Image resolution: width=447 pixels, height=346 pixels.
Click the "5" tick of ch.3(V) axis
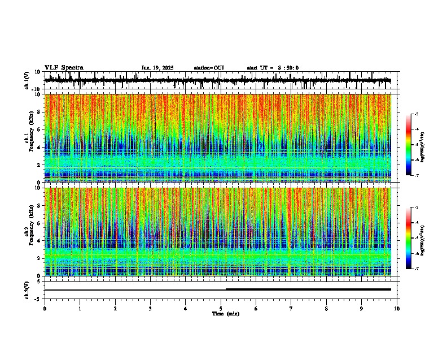pos(39,281)
